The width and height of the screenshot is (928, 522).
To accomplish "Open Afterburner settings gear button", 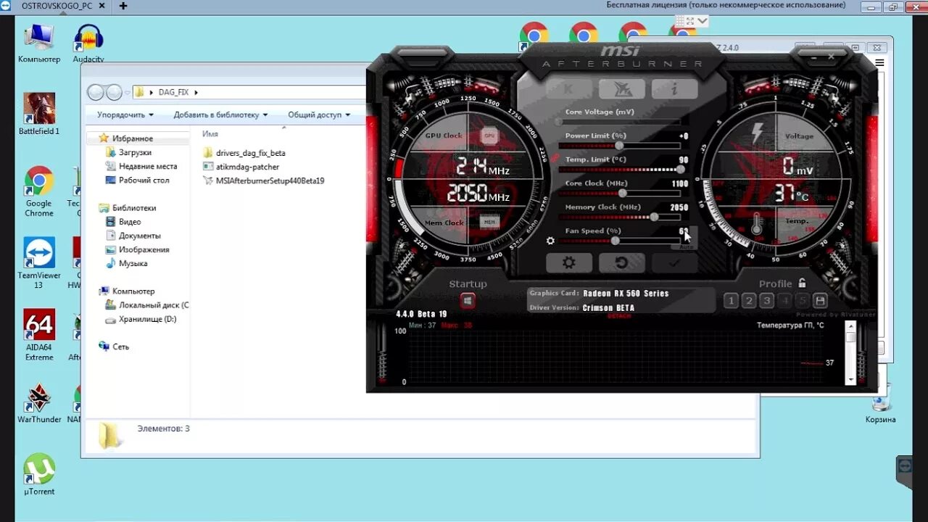I will click(x=569, y=262).
